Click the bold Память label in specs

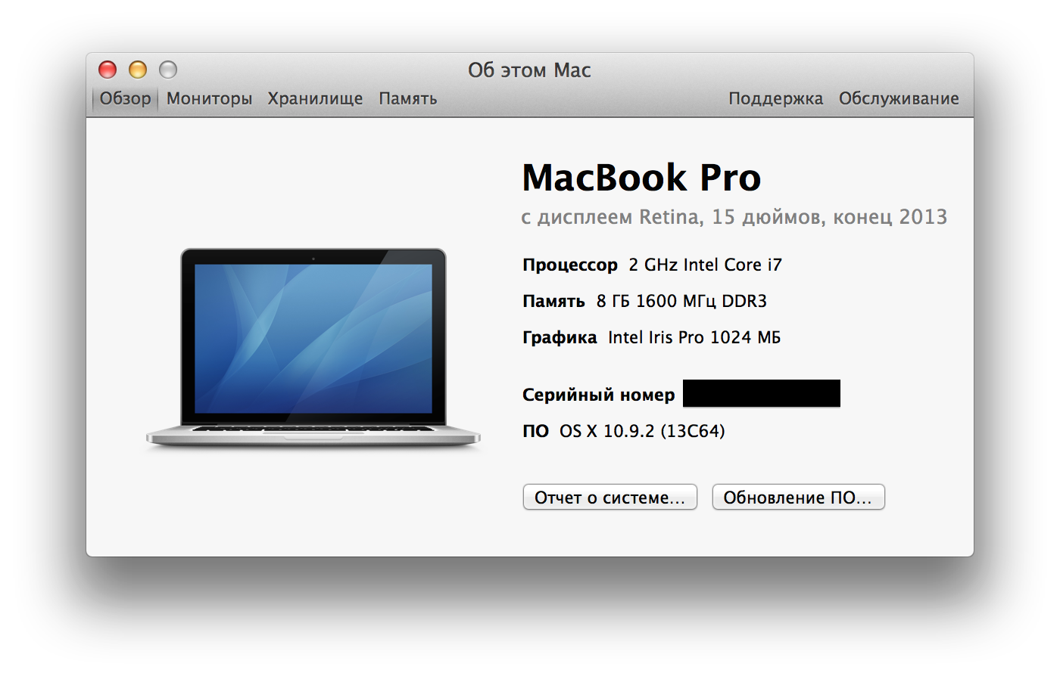point(553,302)
